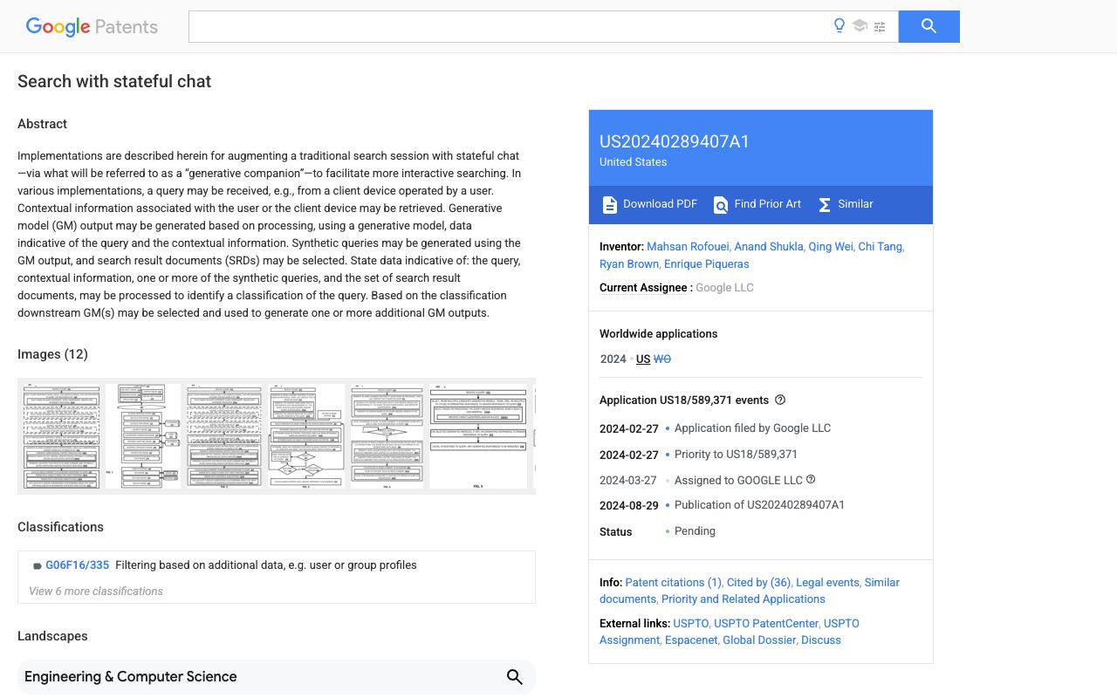Open the G06F16/335 classification link
Image resolution: width=1117 pixels, height=698 pixels.
[x=78, y=565]
